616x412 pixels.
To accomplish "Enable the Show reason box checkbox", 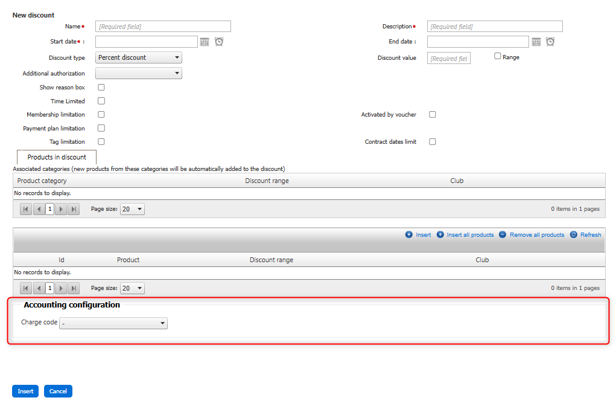I will tap(101, 88).
